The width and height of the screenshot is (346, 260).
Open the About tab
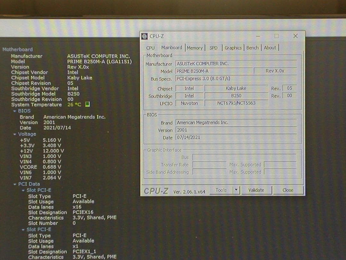click(x=270, y=48)
